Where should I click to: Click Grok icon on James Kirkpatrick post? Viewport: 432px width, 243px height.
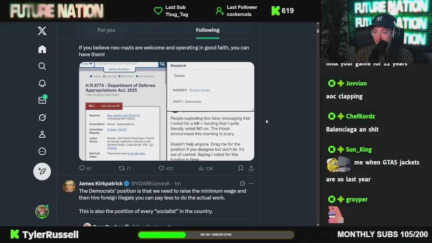[242, 184]
